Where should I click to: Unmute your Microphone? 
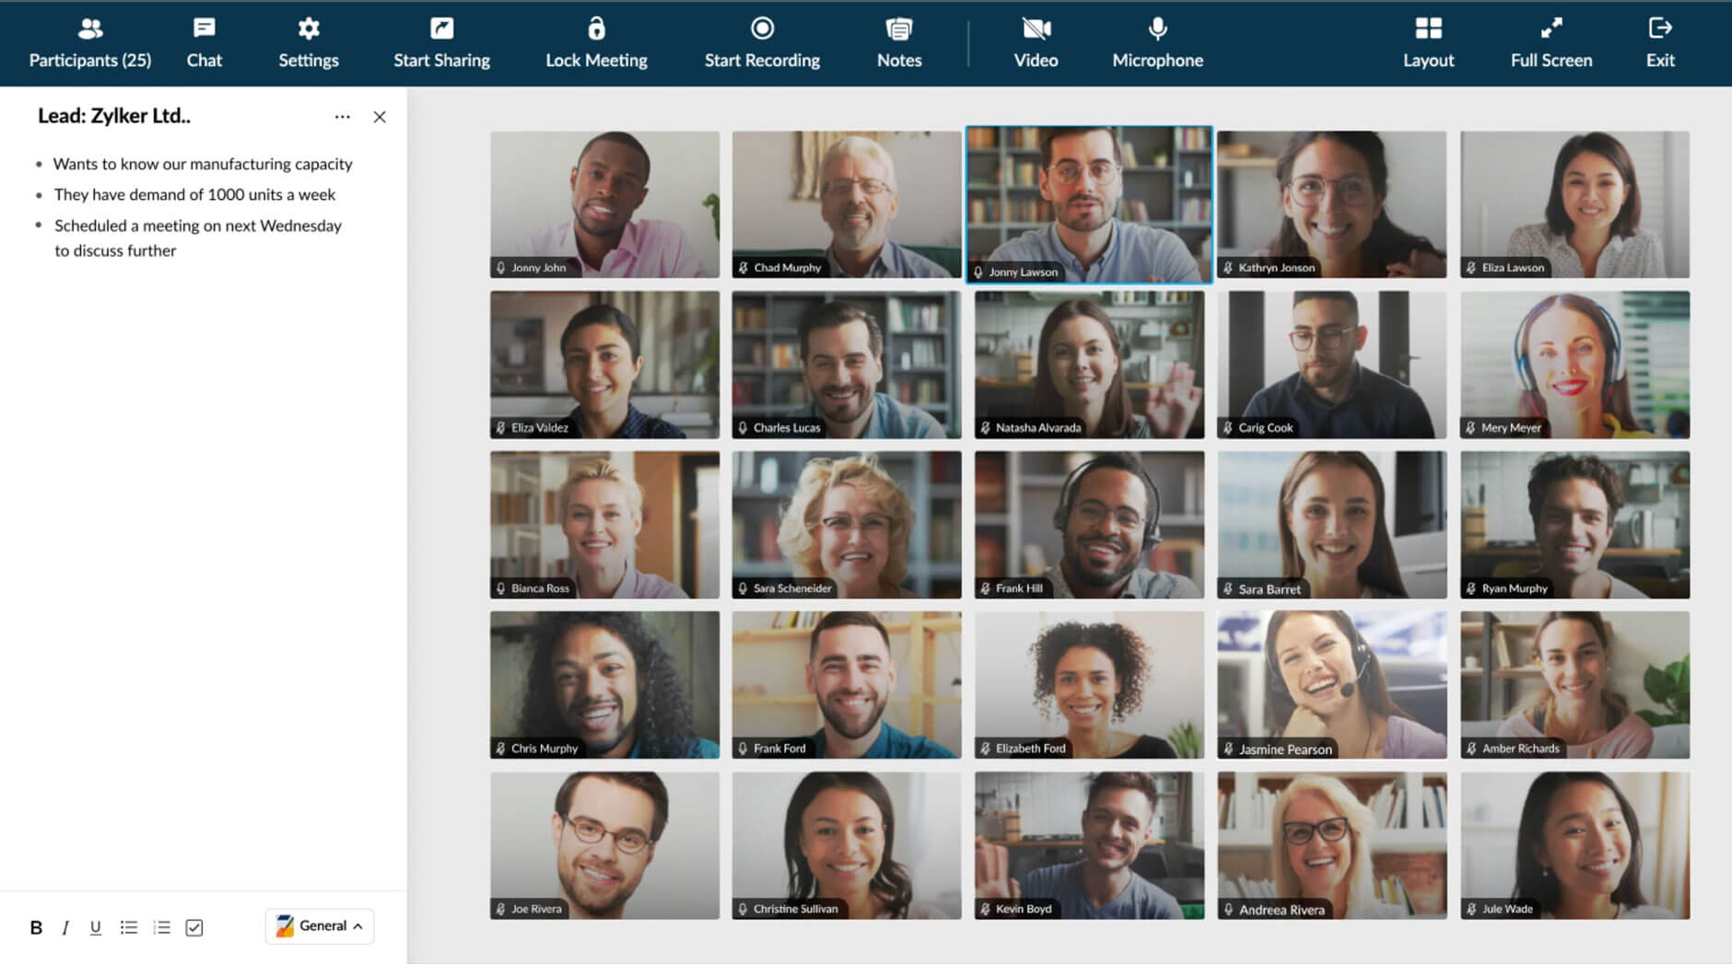coord(1157,41)
